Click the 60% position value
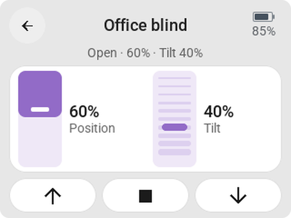291x218 pixels. [x=84, y=111]
